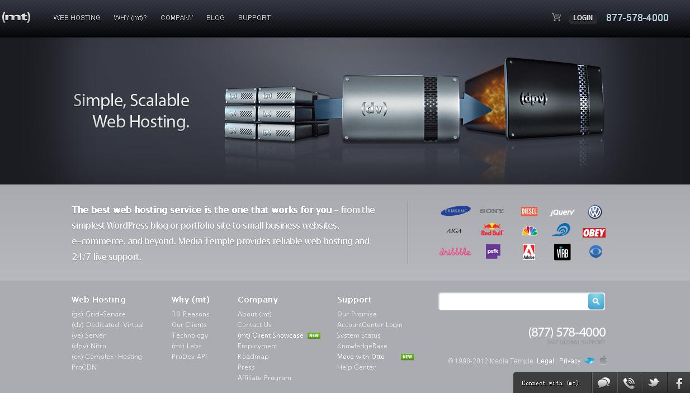The width and height of the screenshot is (690, 393).
Task: Open (cx) Complex-Hosting link
Action: click(107, 357)
